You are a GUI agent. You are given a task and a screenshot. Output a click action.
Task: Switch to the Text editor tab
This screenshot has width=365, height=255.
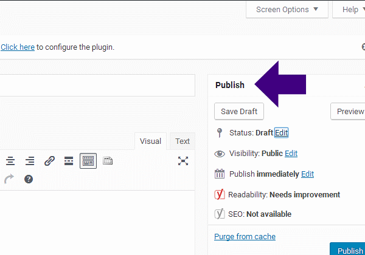pos(182,141)
